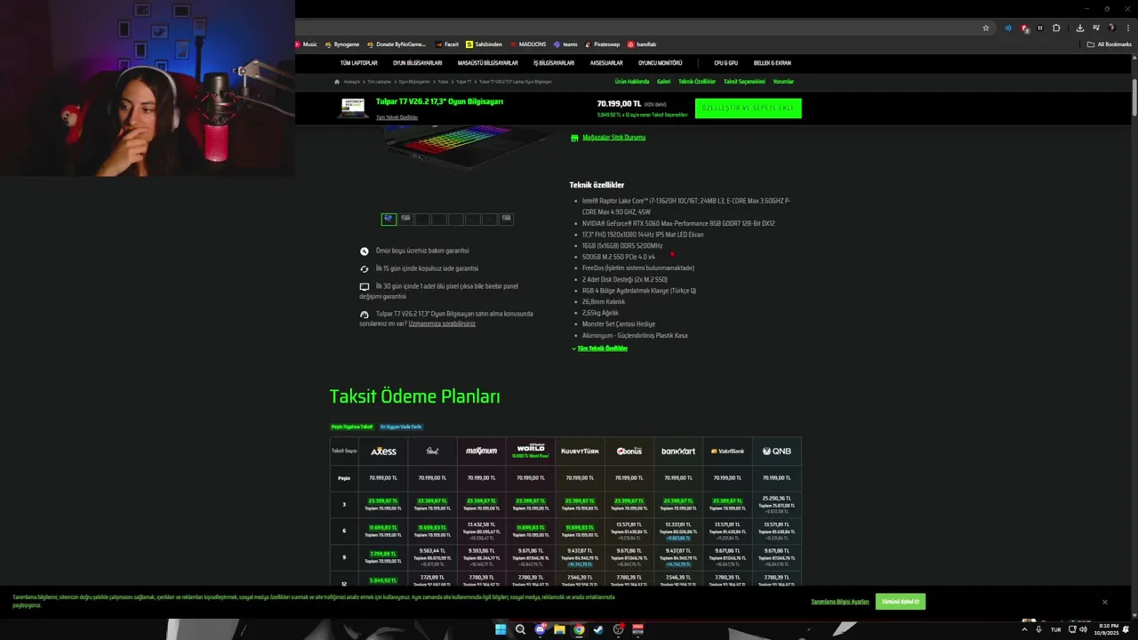
Task: Open the CPU & GPU menu
Action: click(x=725, y=63)
